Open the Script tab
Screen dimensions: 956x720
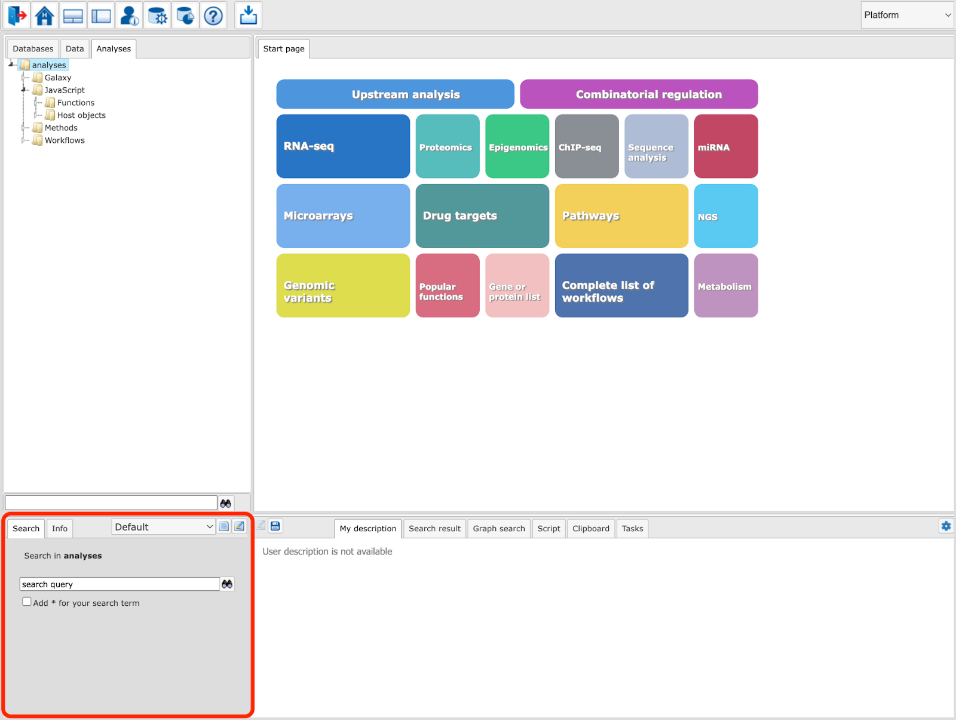[549, 528]
